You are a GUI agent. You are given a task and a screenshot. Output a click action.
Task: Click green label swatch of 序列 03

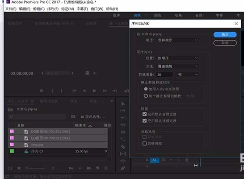coord(12,151)
